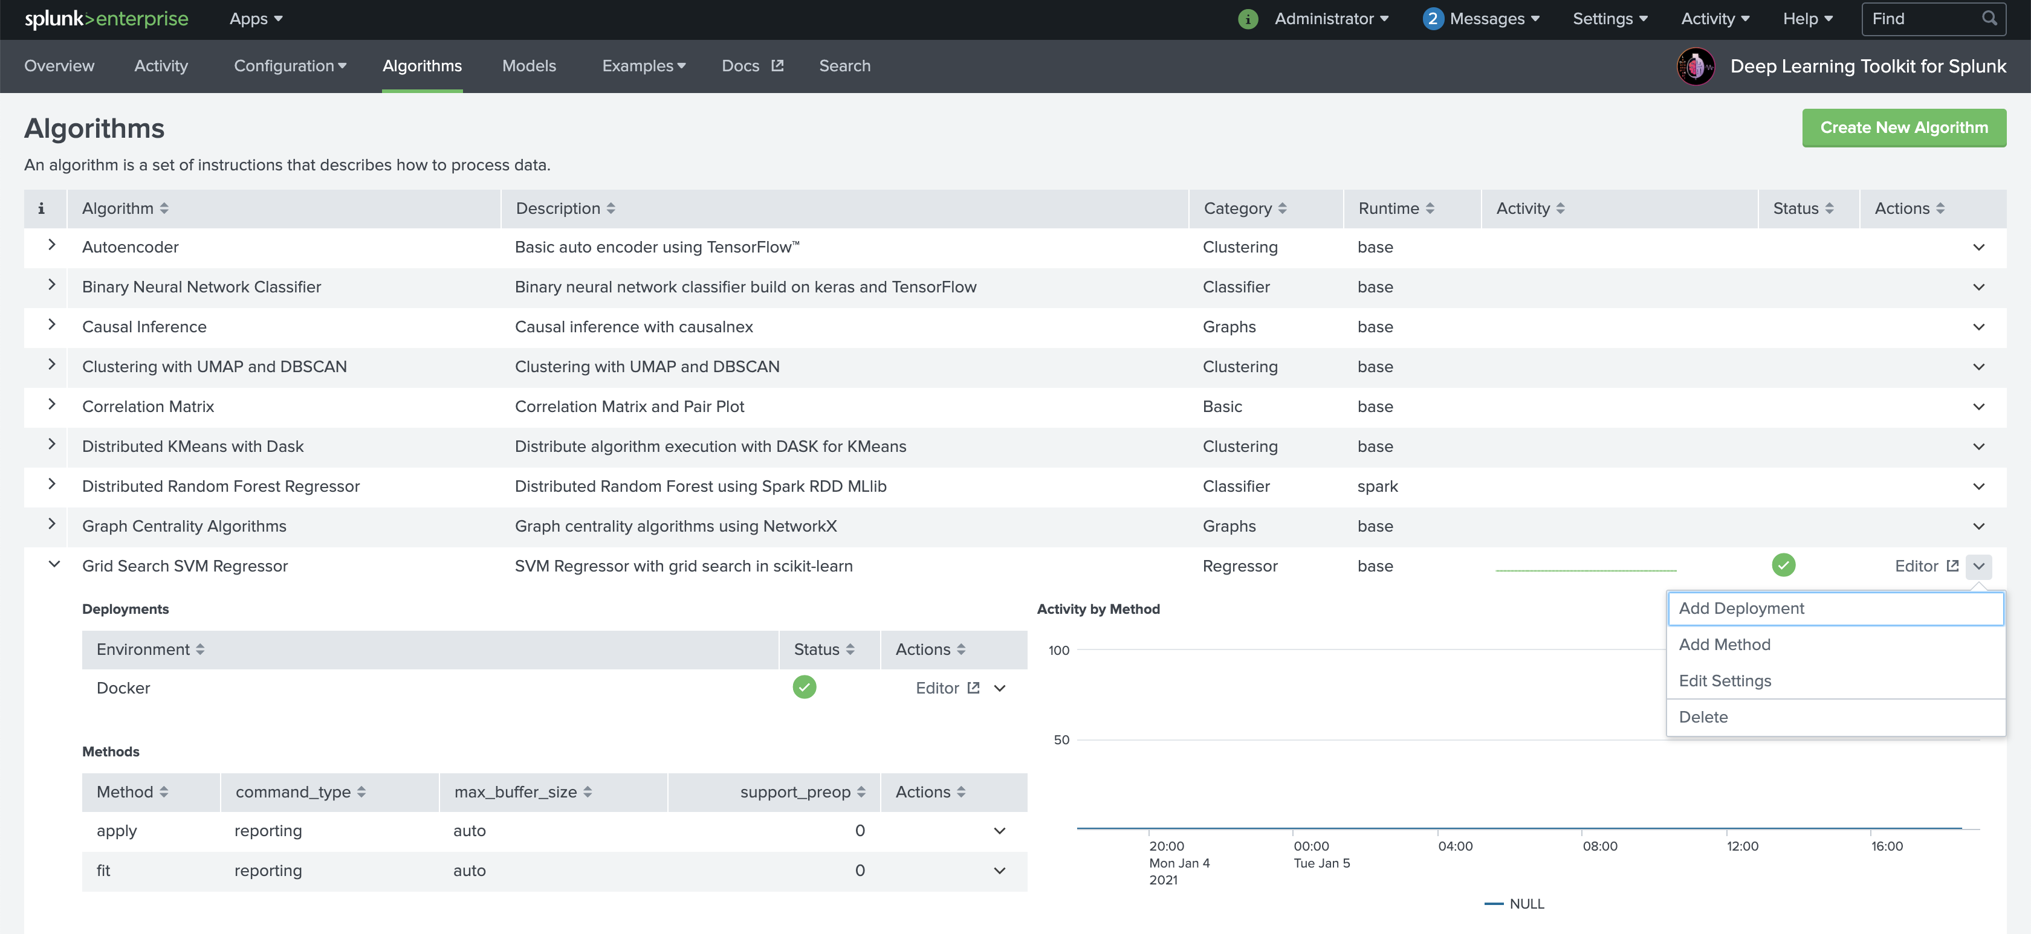Open actions dropdown for apply method
Image resolution: width=2031 pixels, height=934 pixels.
[x=999, y=831]
